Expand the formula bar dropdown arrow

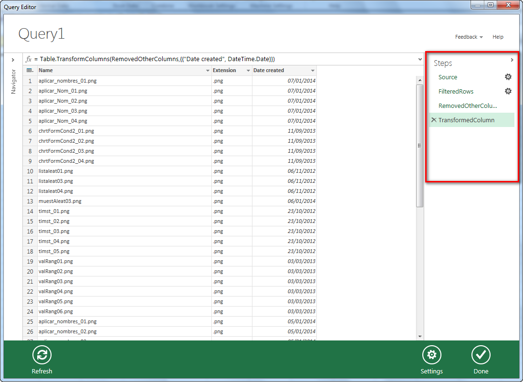420,59
